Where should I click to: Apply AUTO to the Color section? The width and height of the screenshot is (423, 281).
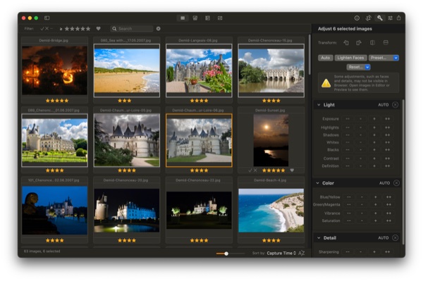point(384,183)
